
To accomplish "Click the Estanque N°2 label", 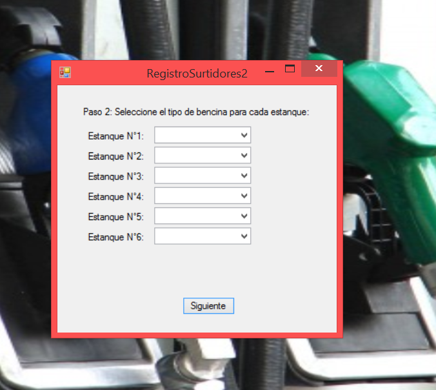I will (x=115, y=156).
